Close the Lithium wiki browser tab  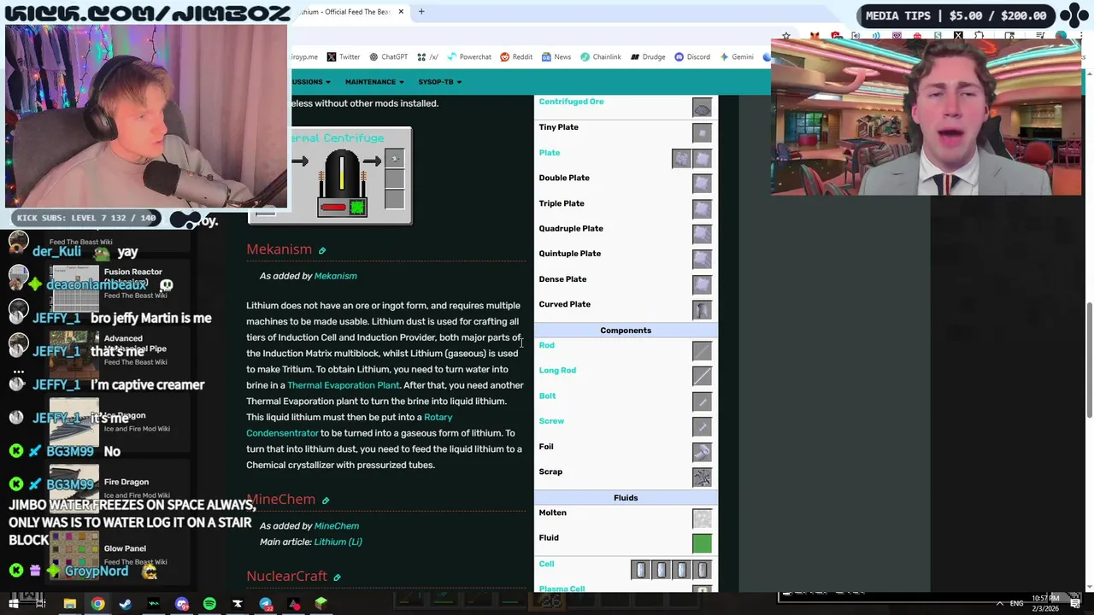coord(401,12)
